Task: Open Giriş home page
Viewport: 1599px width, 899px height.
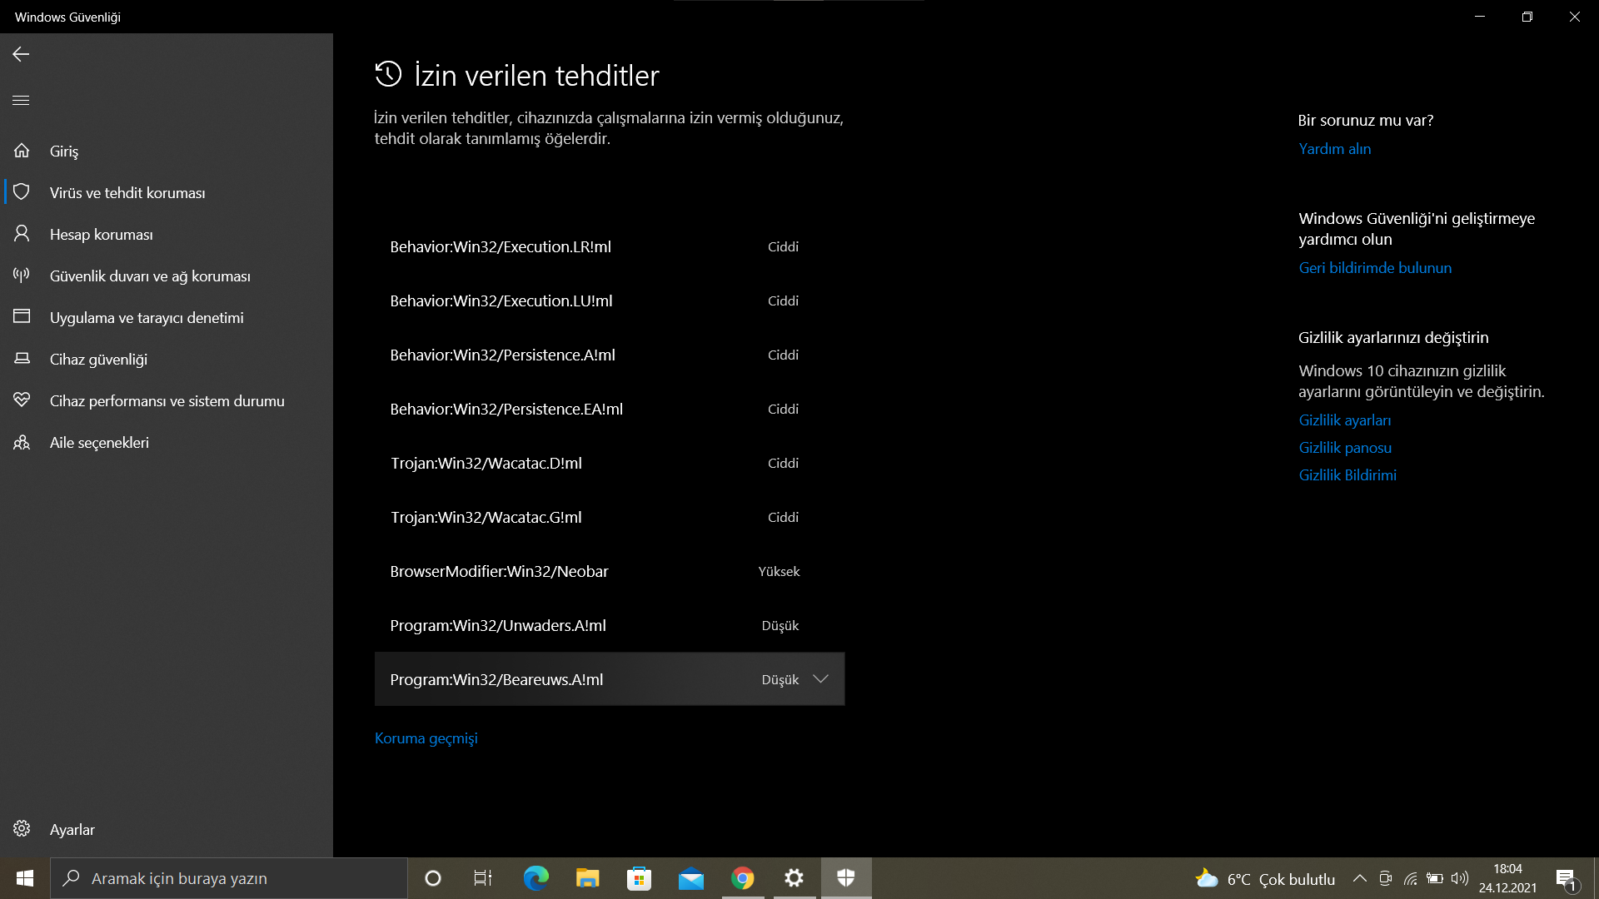Action: 63,151
